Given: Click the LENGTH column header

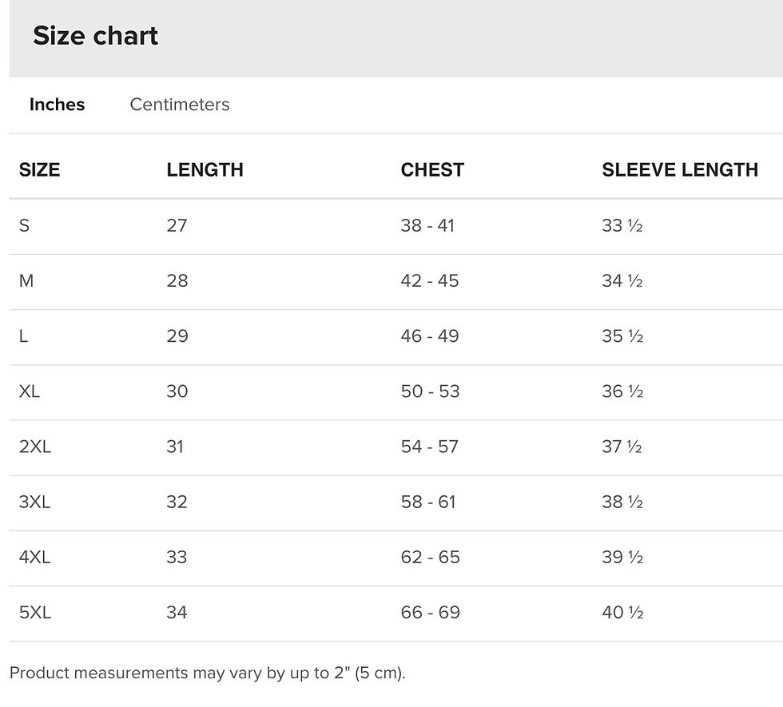Looking at the screenshot, I should [x=205, y=169].
